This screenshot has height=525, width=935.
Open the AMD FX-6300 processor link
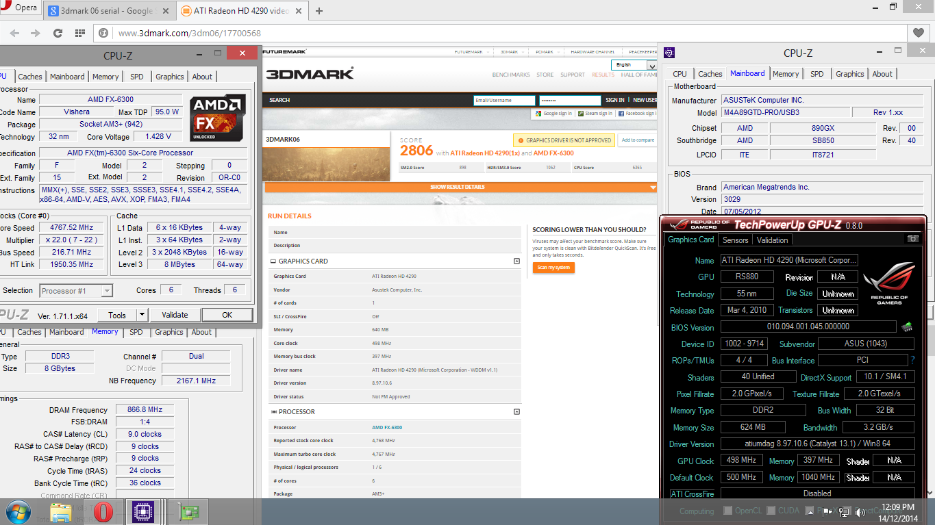coord(387,427)
